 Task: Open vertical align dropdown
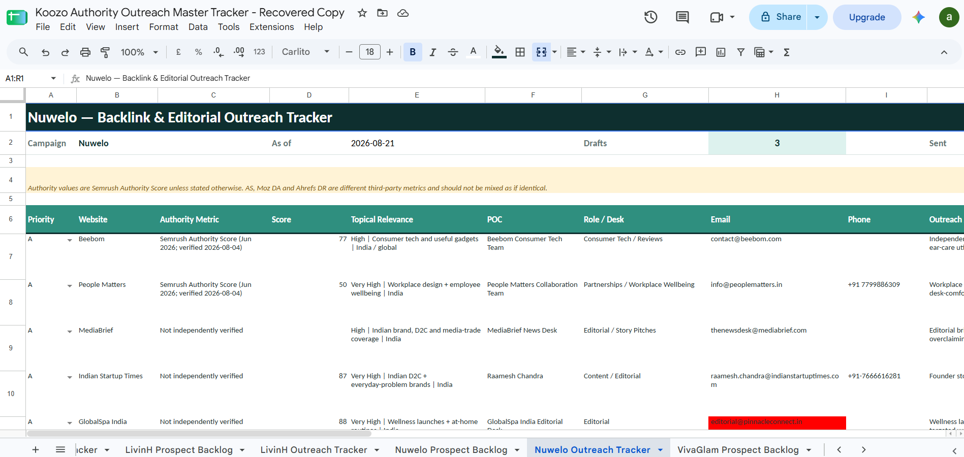[x=602, y=52]
